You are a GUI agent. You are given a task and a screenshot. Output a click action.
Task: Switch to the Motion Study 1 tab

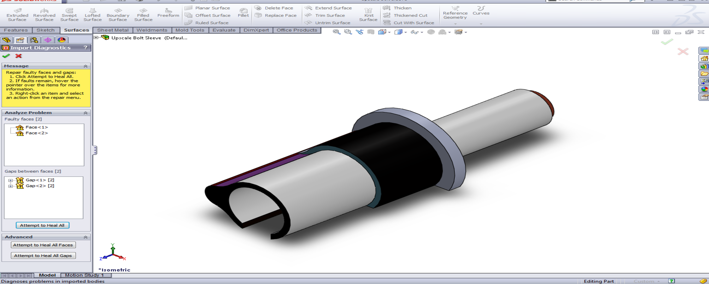[x=84, y=275]
